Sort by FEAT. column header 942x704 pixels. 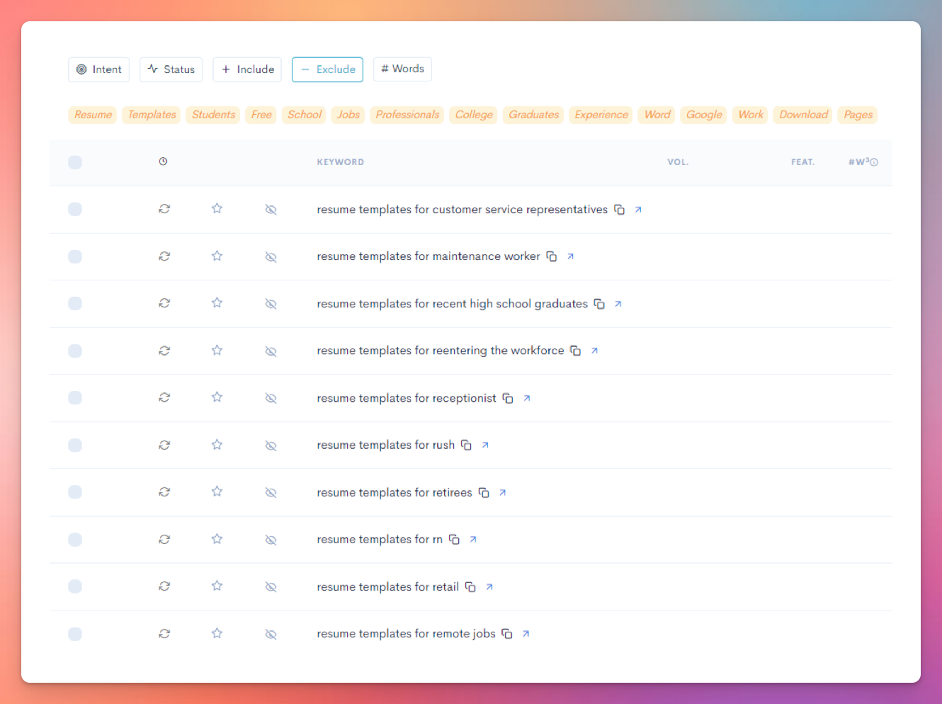click(803, 162)
